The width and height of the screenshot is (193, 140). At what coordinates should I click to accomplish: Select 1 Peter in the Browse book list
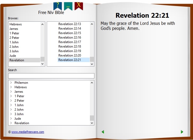(25, 33)
